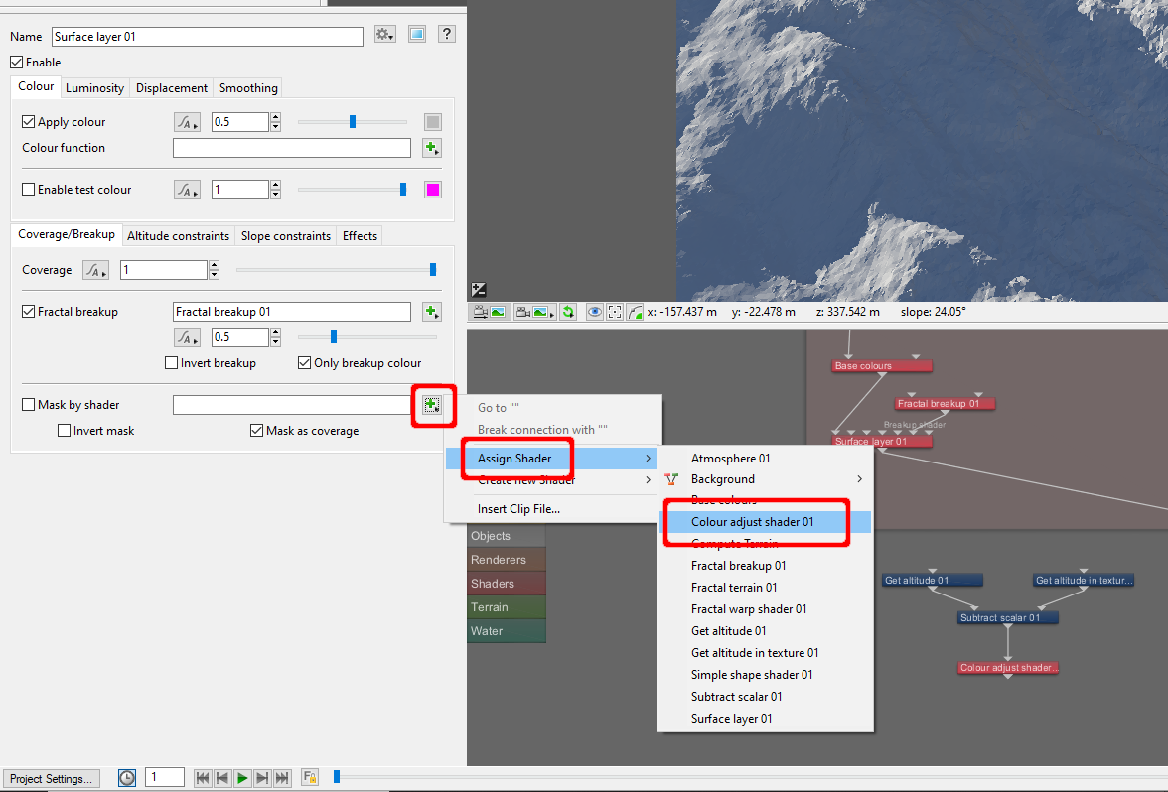Click the clock animation panel icon
Image resolution: width=1168 pixels, height=792 pixels.
127,778
